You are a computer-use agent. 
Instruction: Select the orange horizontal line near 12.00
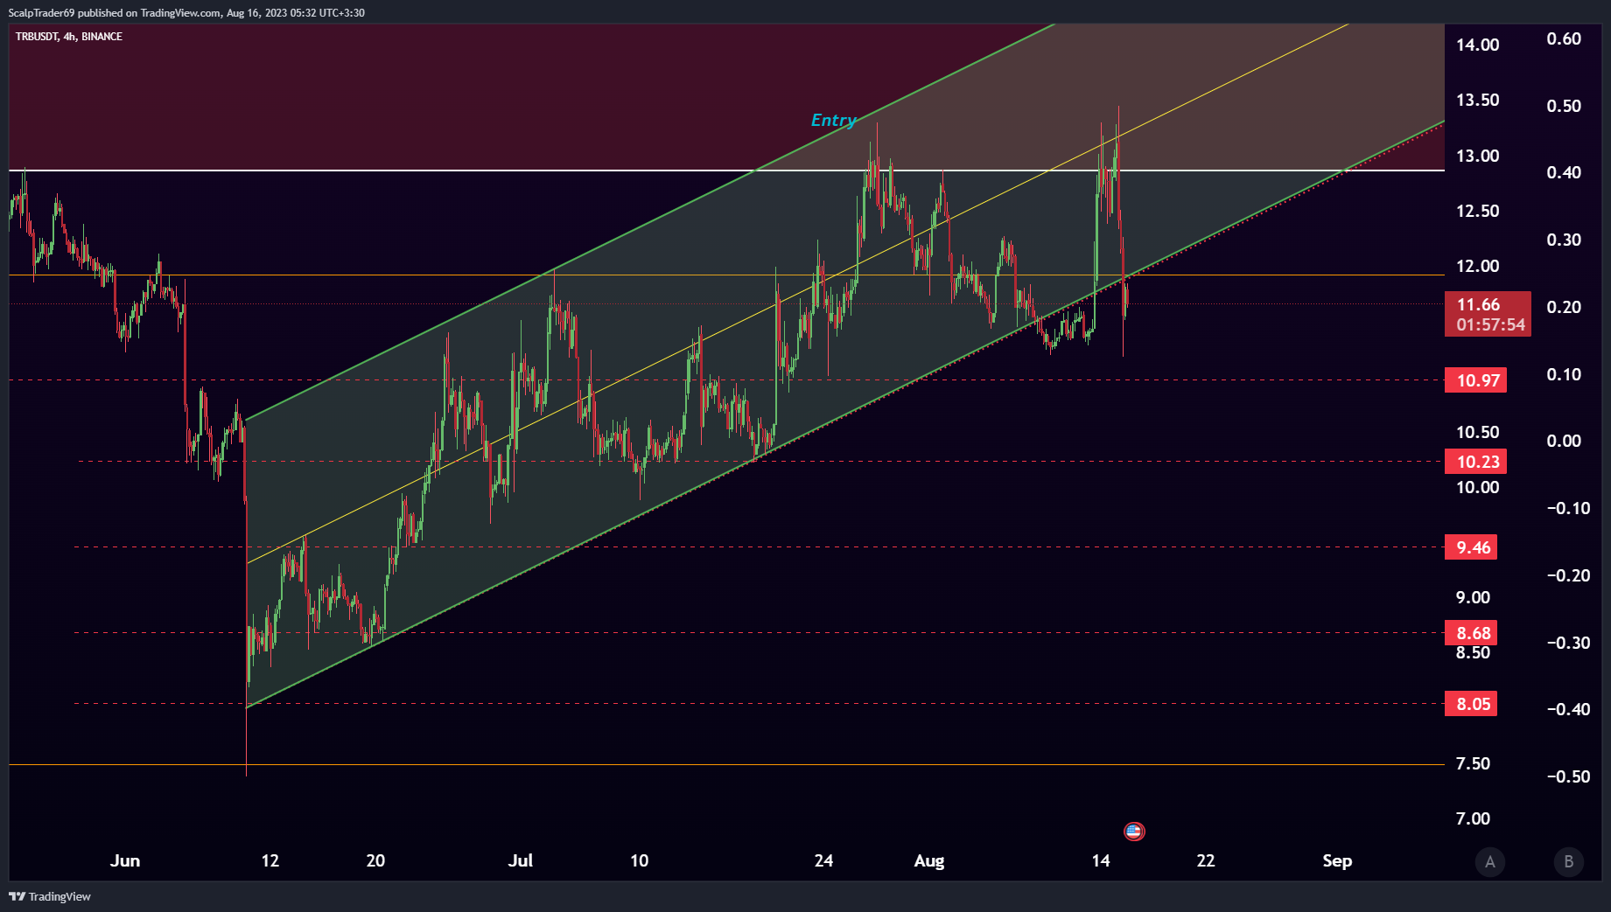tap(726, 275)
